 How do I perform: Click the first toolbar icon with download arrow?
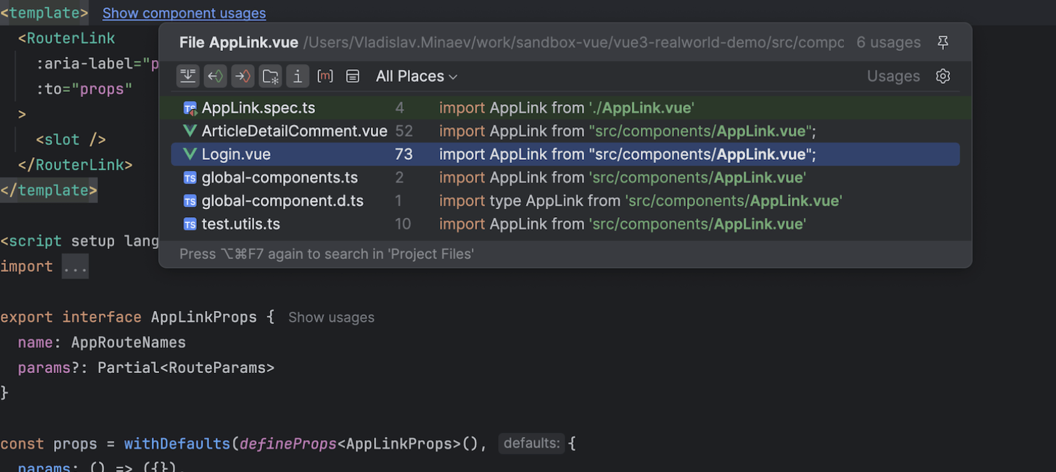pos(188,76)
